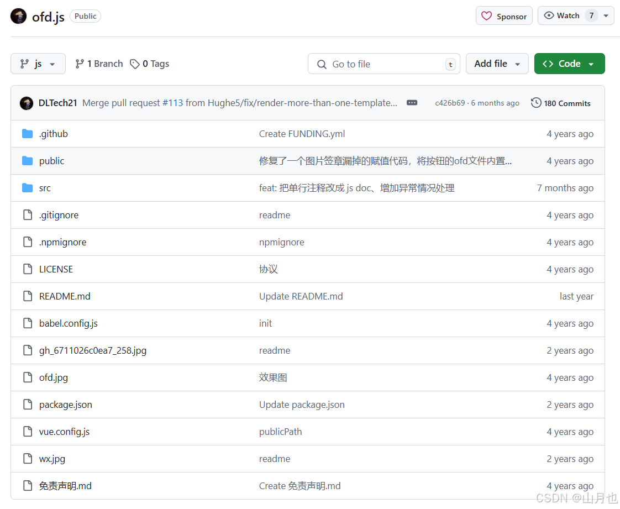This screenshot has width=620, height=509.
Task: Open the babel.config.js file name
Action: click(x=68, y=323)
